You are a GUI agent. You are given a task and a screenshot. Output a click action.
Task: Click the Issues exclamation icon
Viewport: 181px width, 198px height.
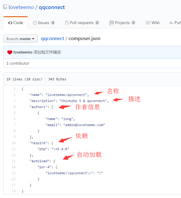[35, 23]
